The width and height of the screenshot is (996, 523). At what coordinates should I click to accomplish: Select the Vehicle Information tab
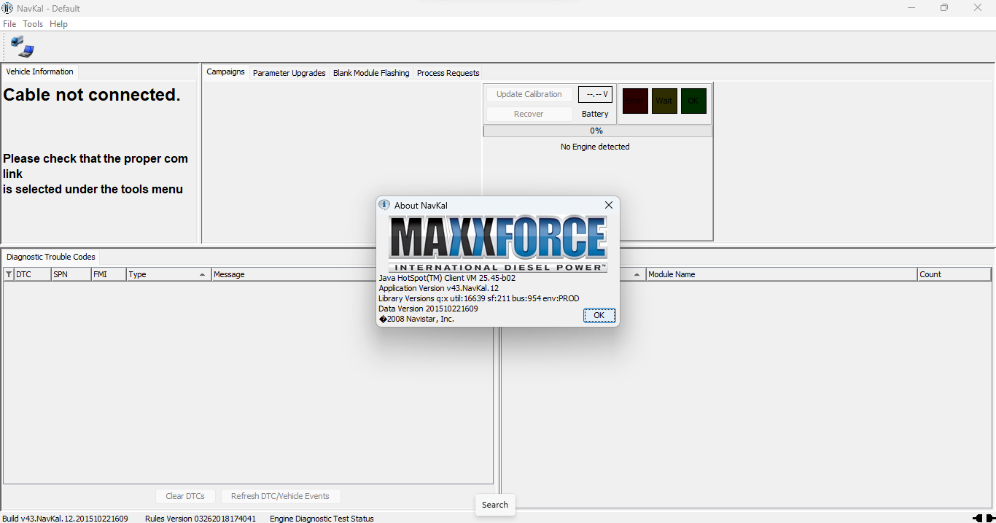pos(39,71)
